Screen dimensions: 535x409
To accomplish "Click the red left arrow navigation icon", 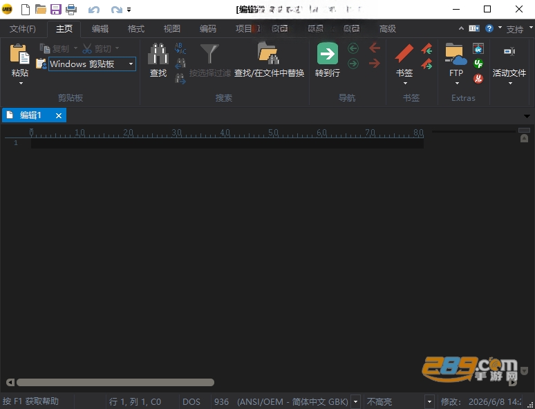I will pyautogui.click(x=375, y=48).
